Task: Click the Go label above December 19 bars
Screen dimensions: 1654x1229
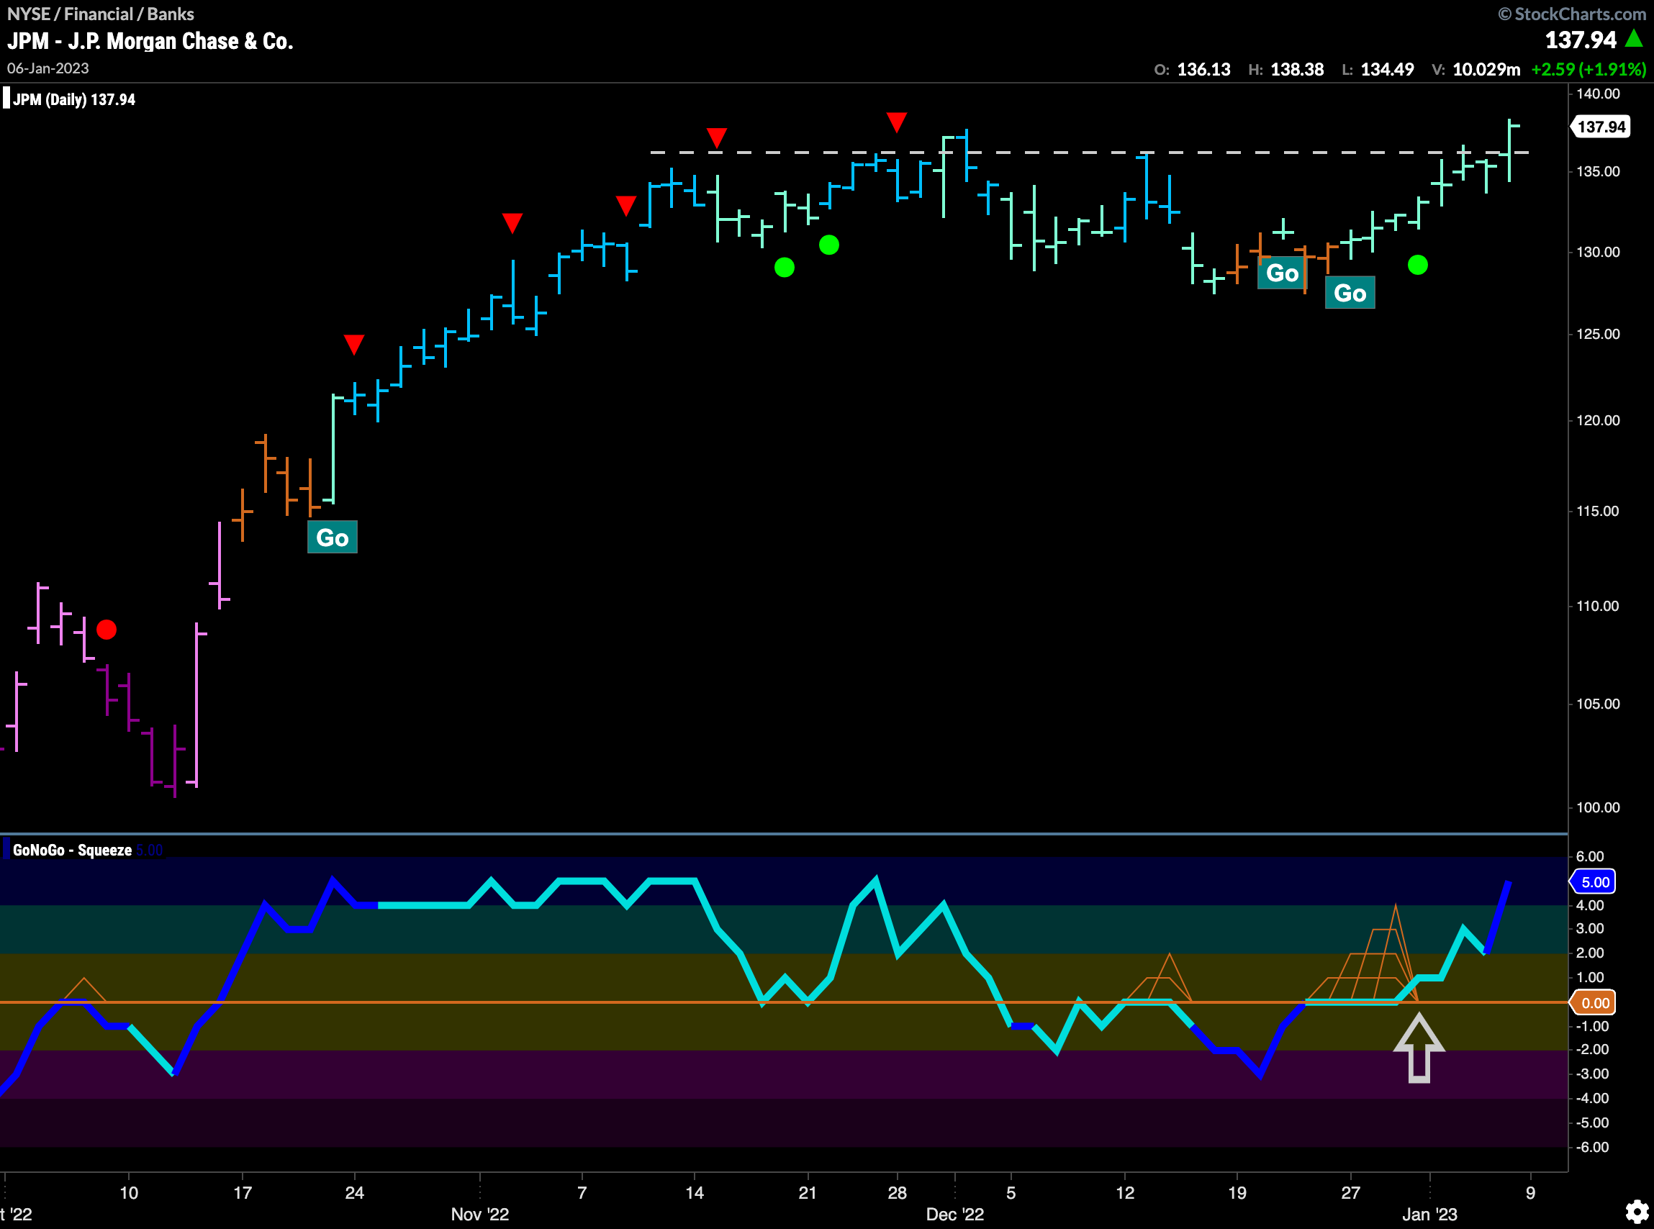Action: tap(1281, 273)
